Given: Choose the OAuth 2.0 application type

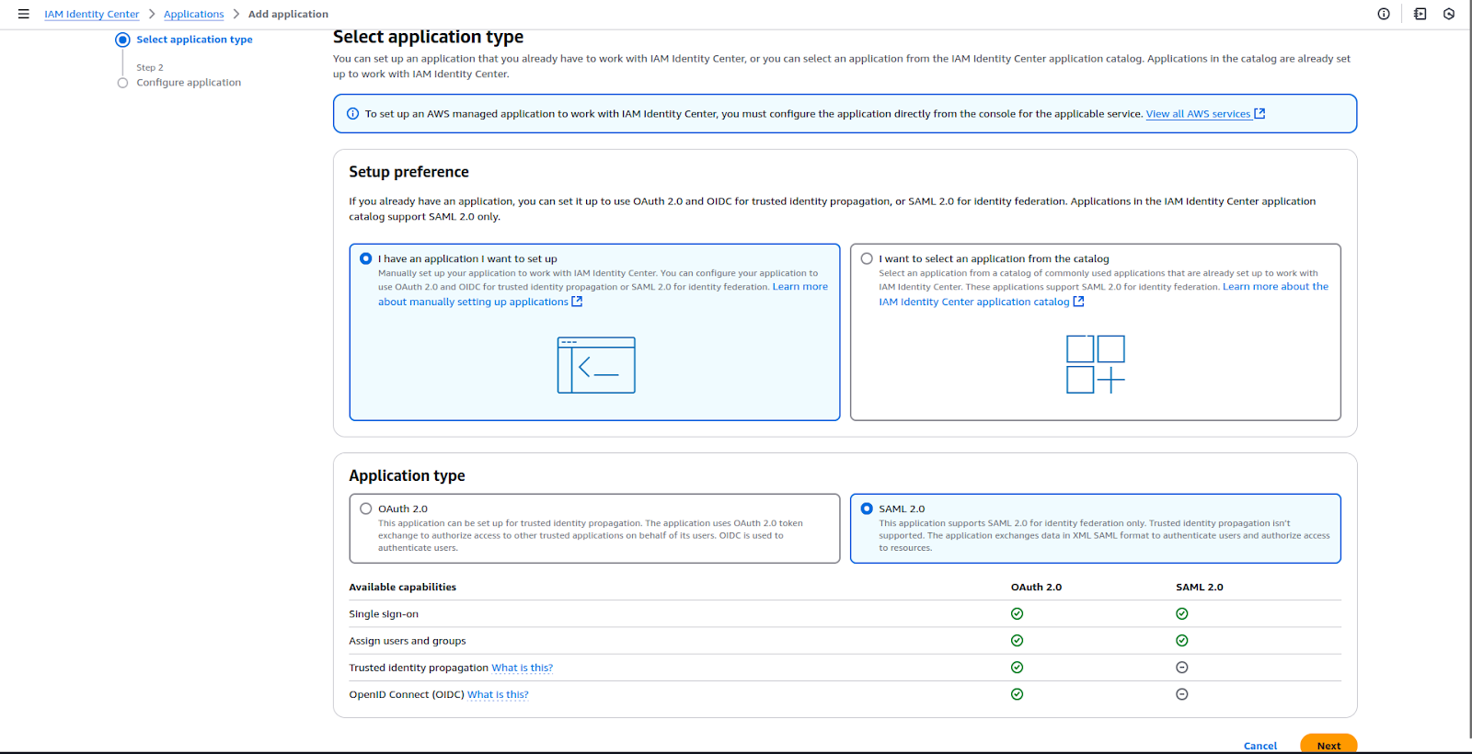Looking at the screenshot, I should [366, 508].
